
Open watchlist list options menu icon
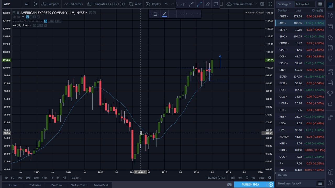[320, 4]
